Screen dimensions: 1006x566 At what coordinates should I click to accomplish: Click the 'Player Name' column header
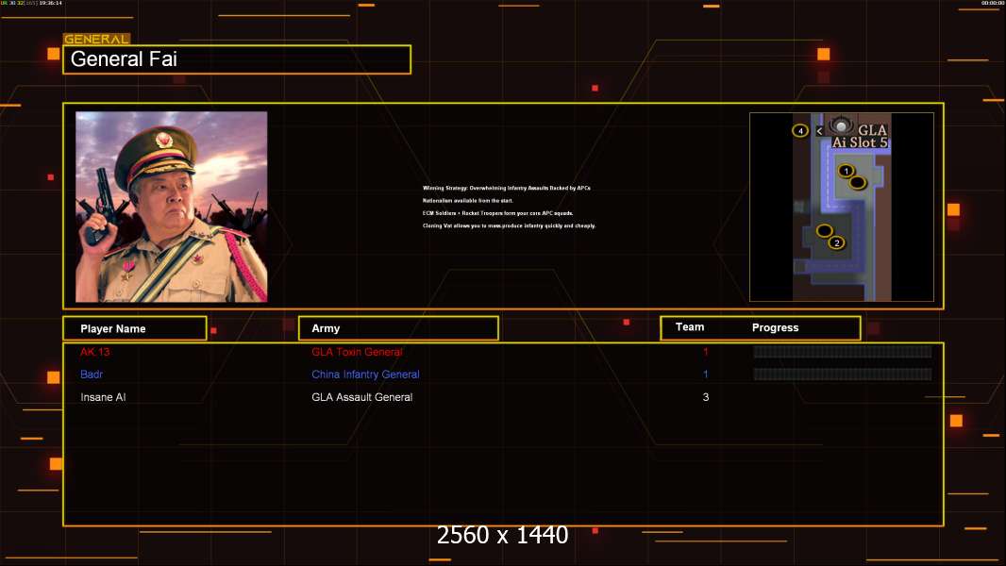click(135, 328)
